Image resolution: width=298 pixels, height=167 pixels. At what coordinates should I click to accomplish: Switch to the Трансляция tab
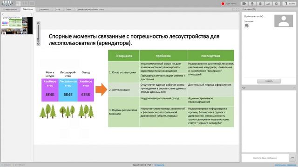[28, 9]
